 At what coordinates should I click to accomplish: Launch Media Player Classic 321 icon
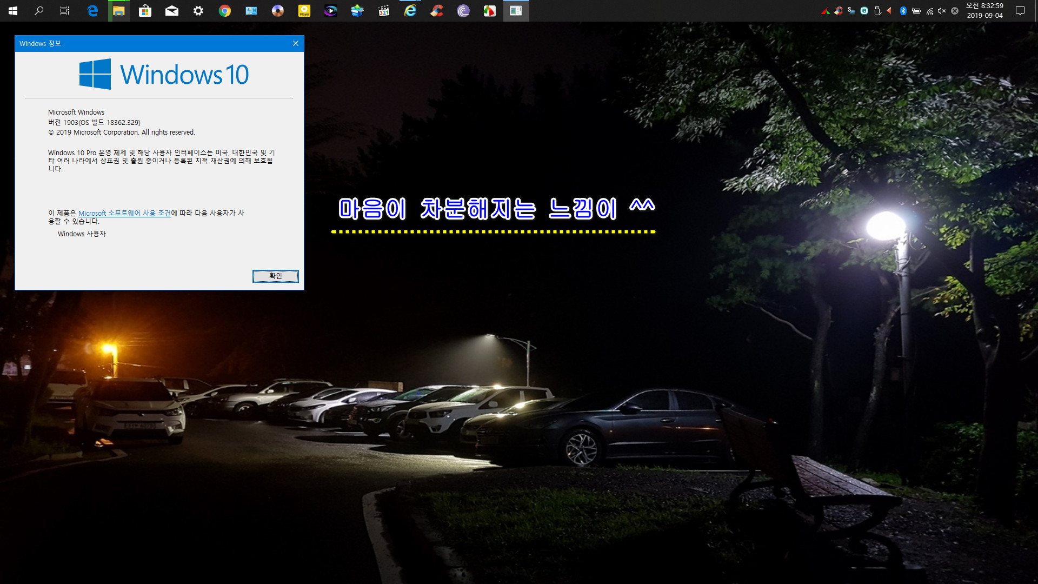[x=384, y=11]
